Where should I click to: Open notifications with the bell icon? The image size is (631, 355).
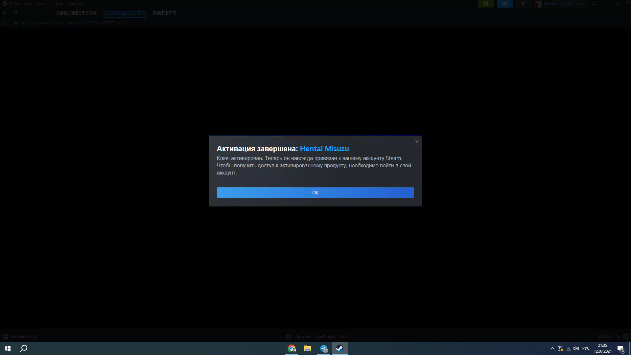click(x=523, y=4)
